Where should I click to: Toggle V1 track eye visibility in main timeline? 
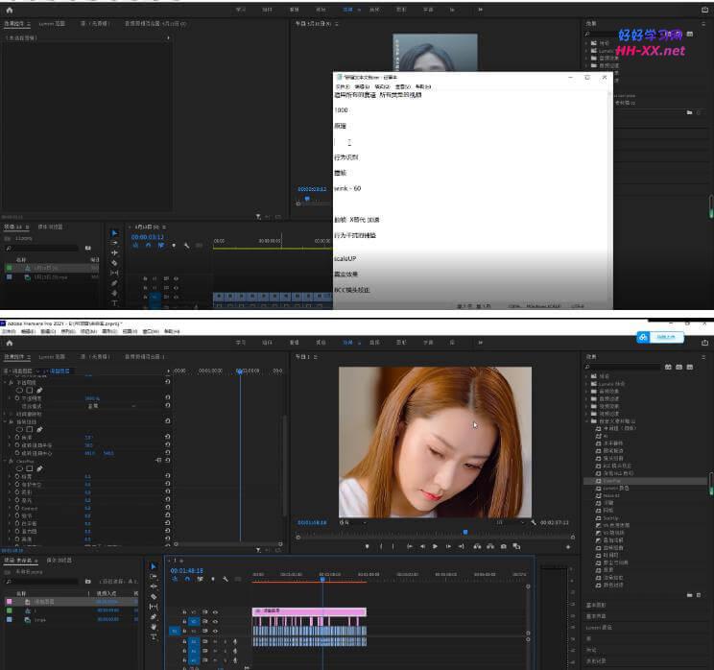pos(215,631)
